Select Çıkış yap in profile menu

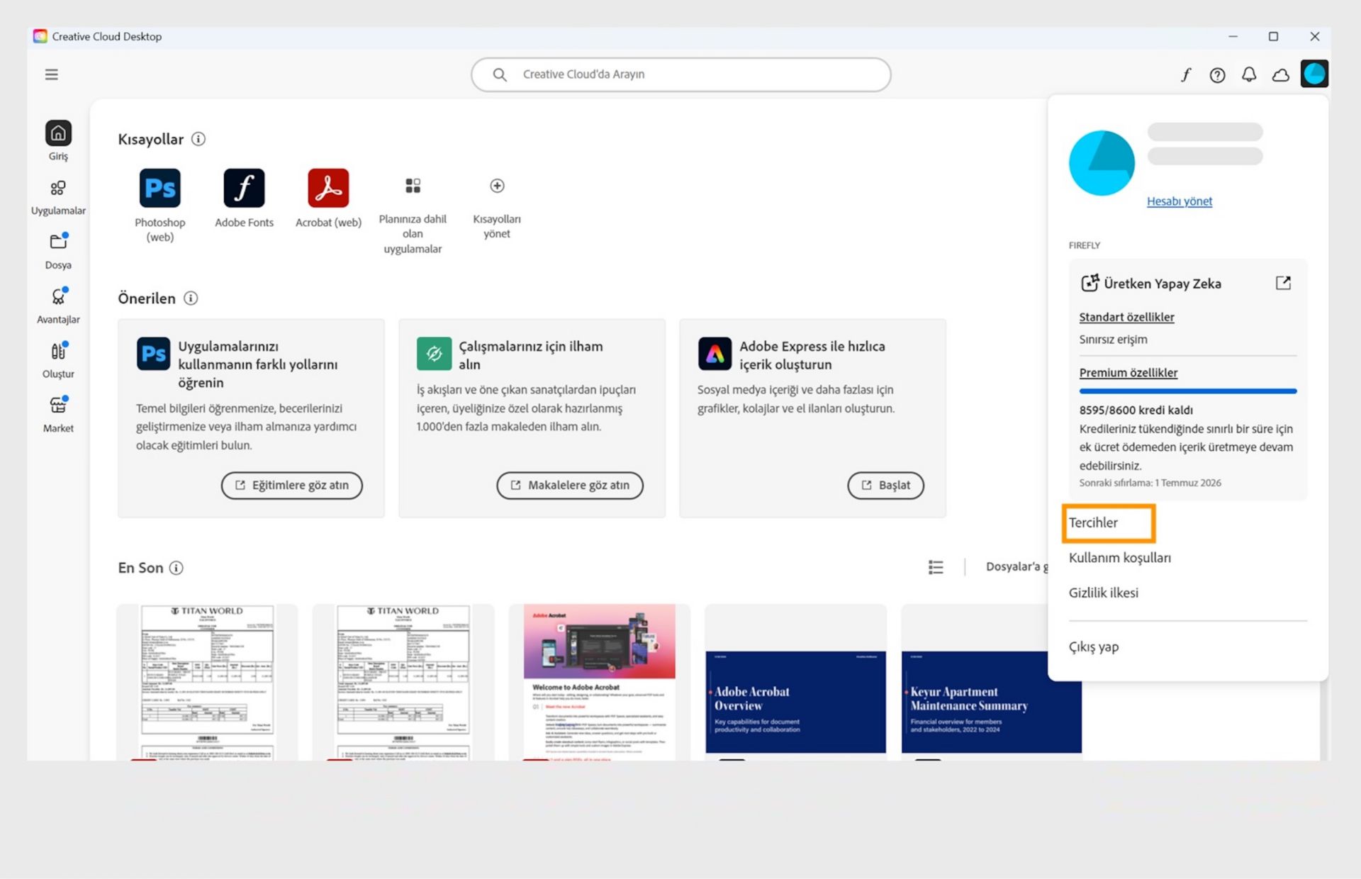pyautogui.click(x=1093, y=646)
